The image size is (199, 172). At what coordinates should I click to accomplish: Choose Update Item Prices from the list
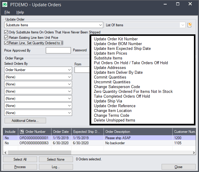110,53
